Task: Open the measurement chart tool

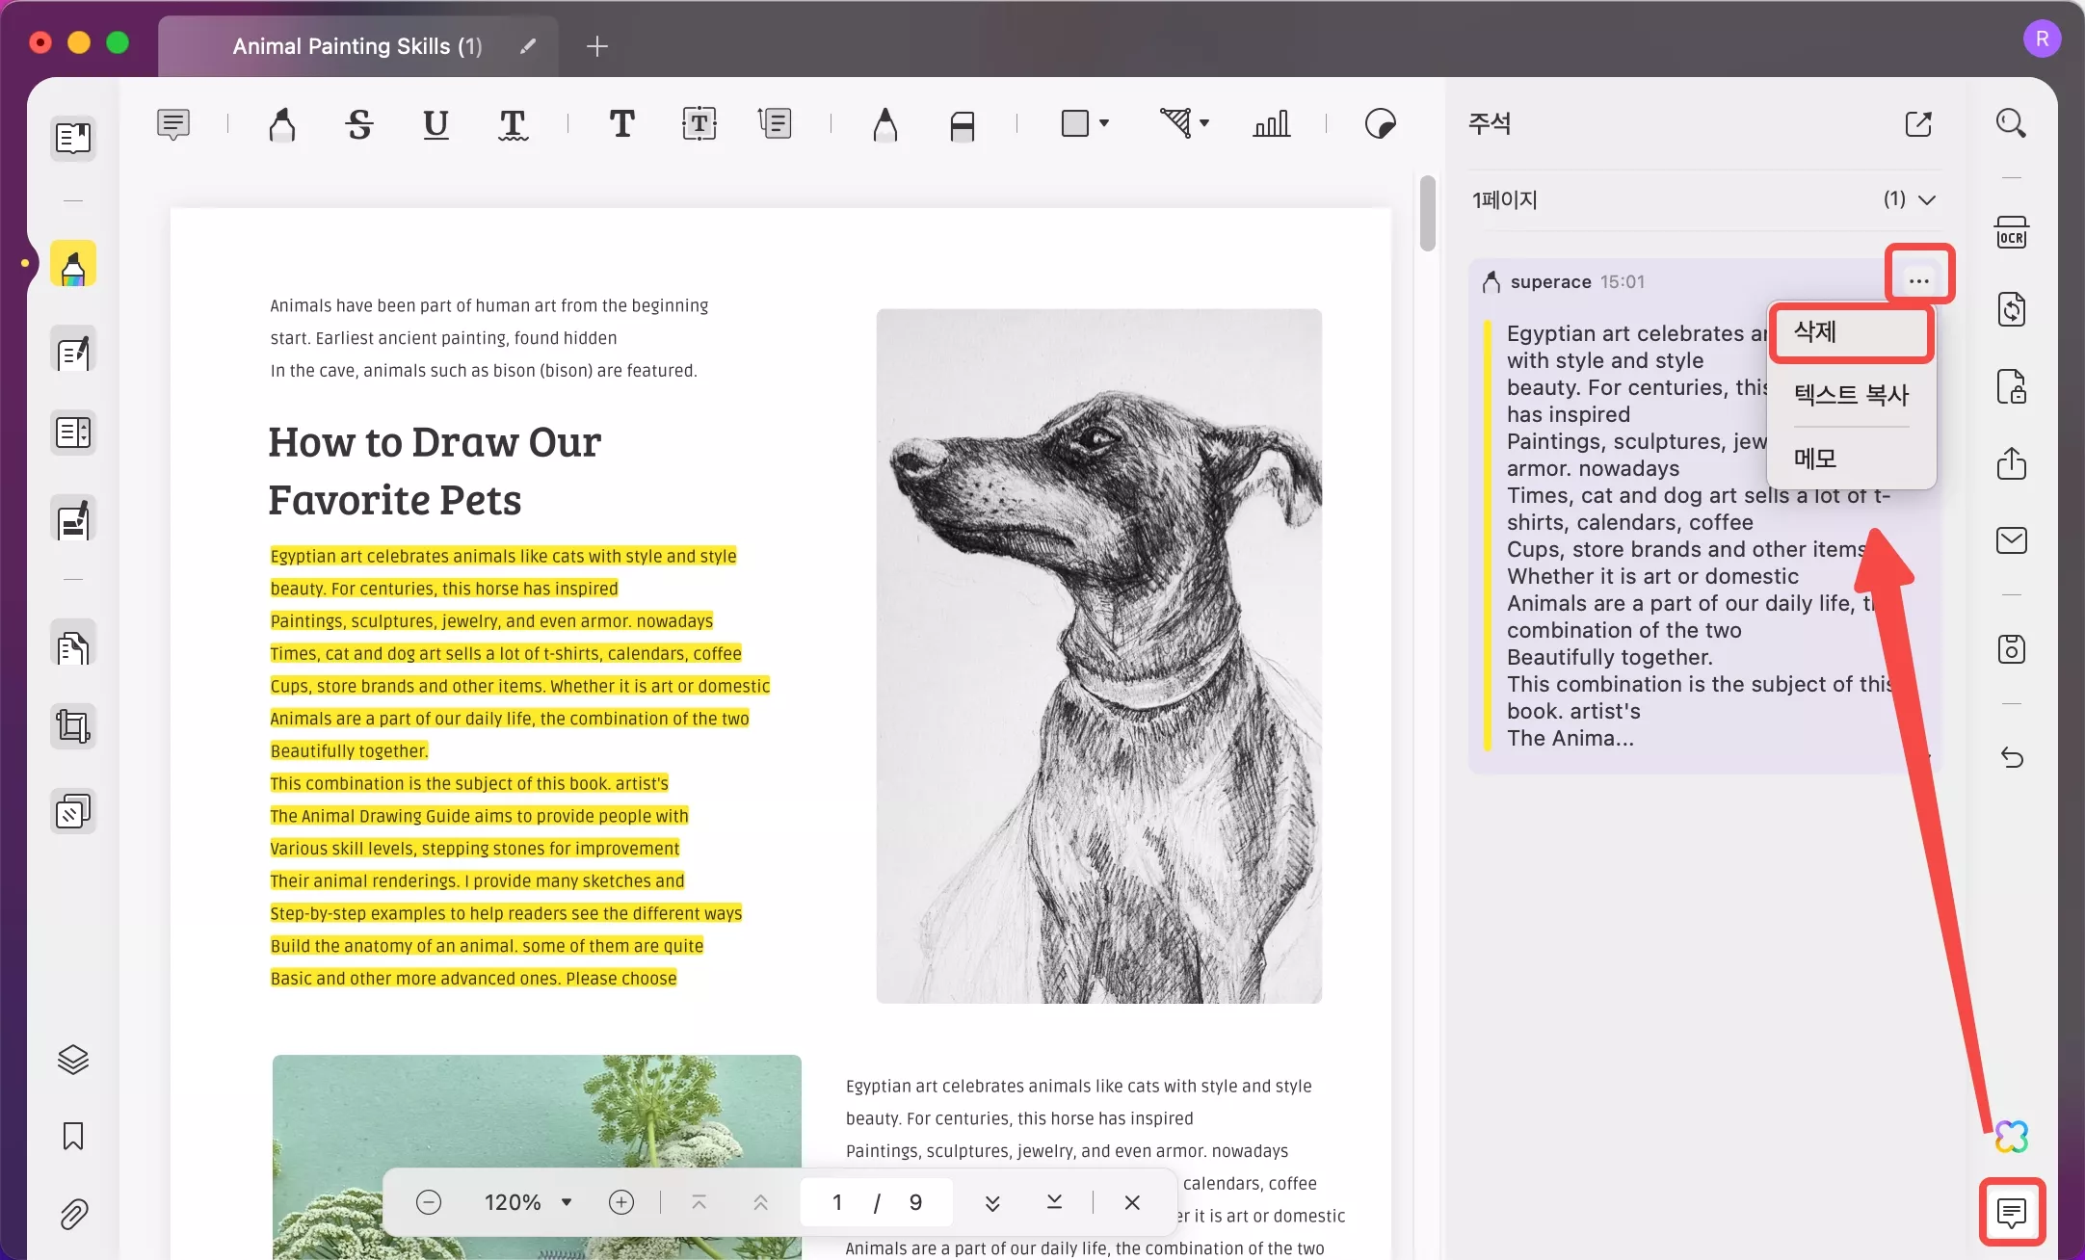Action: pyautogui.click(x=1271, y=123)
